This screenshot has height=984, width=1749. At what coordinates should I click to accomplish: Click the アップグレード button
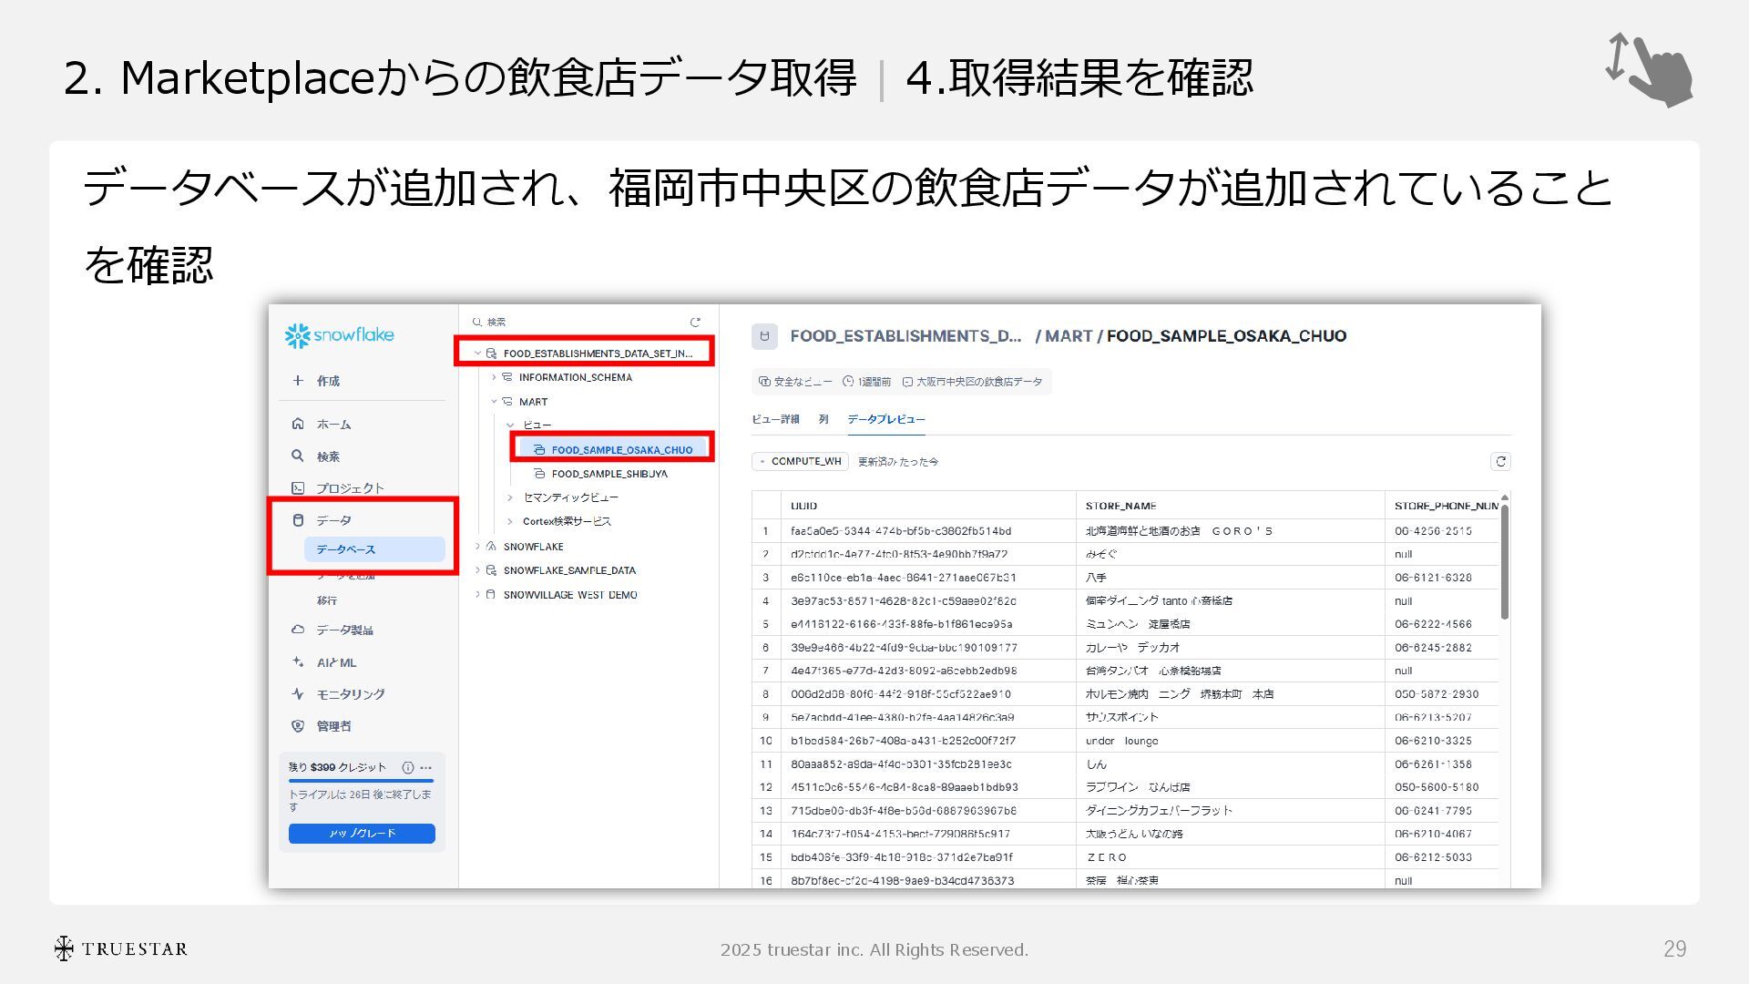pos(362,834)
